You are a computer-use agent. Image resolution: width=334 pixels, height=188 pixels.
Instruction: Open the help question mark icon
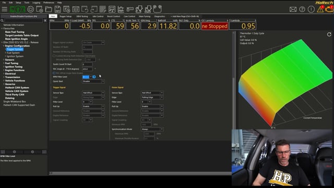point(302,9)
